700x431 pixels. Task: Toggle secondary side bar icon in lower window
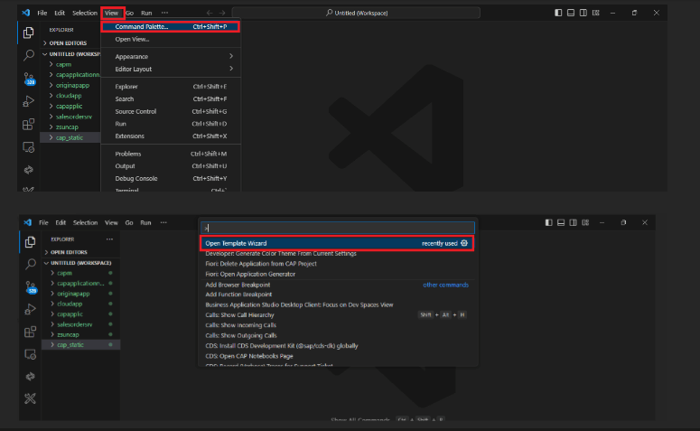(573, 222)
